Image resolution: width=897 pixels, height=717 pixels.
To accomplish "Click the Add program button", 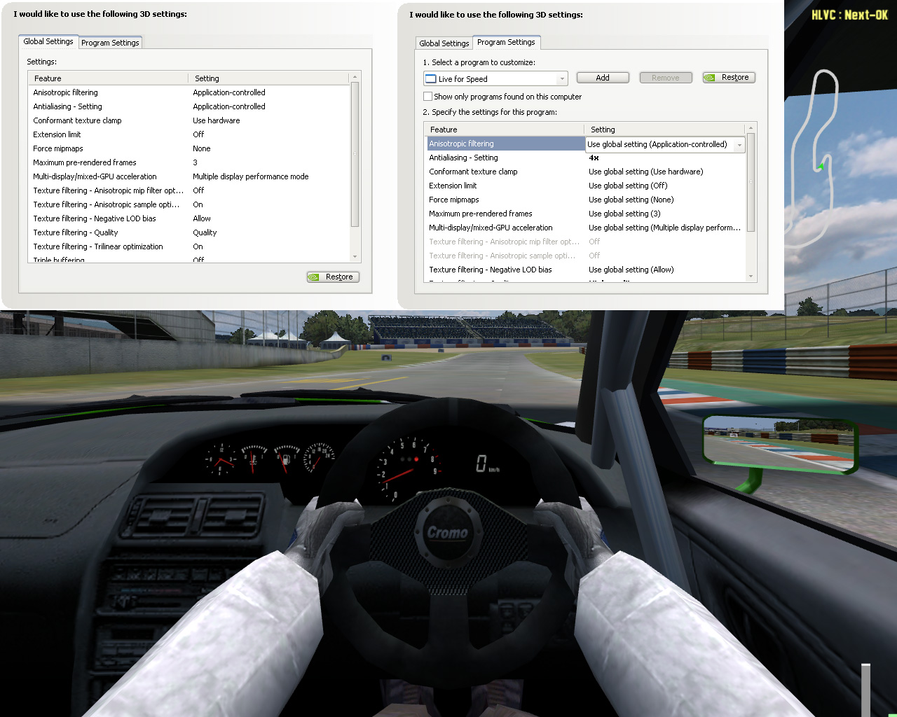I will coord(603,78).
